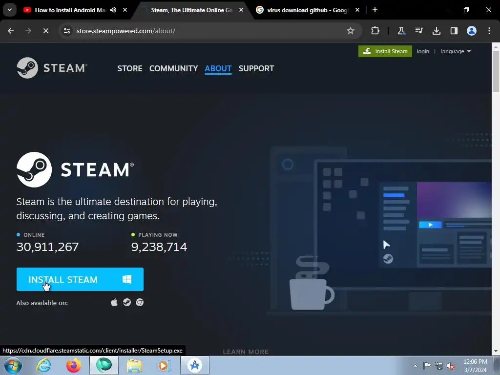
Task: Click the Steam logo in header
Action: pos(52,68)
